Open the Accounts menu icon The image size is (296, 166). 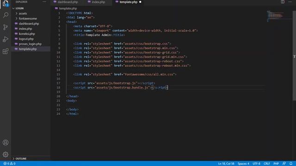click(6, 142)
